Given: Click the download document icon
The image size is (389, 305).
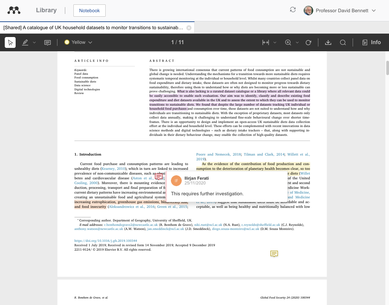Looking at the screenshot, I should (x=328, y=42).
